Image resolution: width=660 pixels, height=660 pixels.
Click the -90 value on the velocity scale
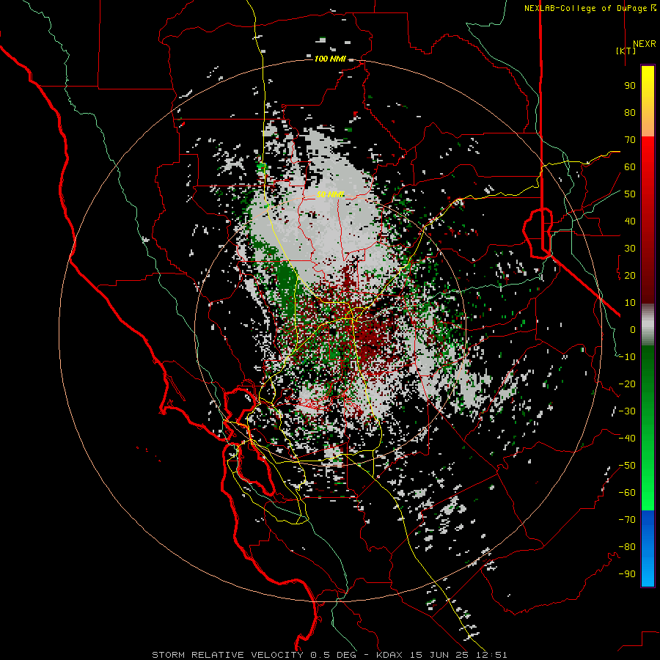point(627,574)
